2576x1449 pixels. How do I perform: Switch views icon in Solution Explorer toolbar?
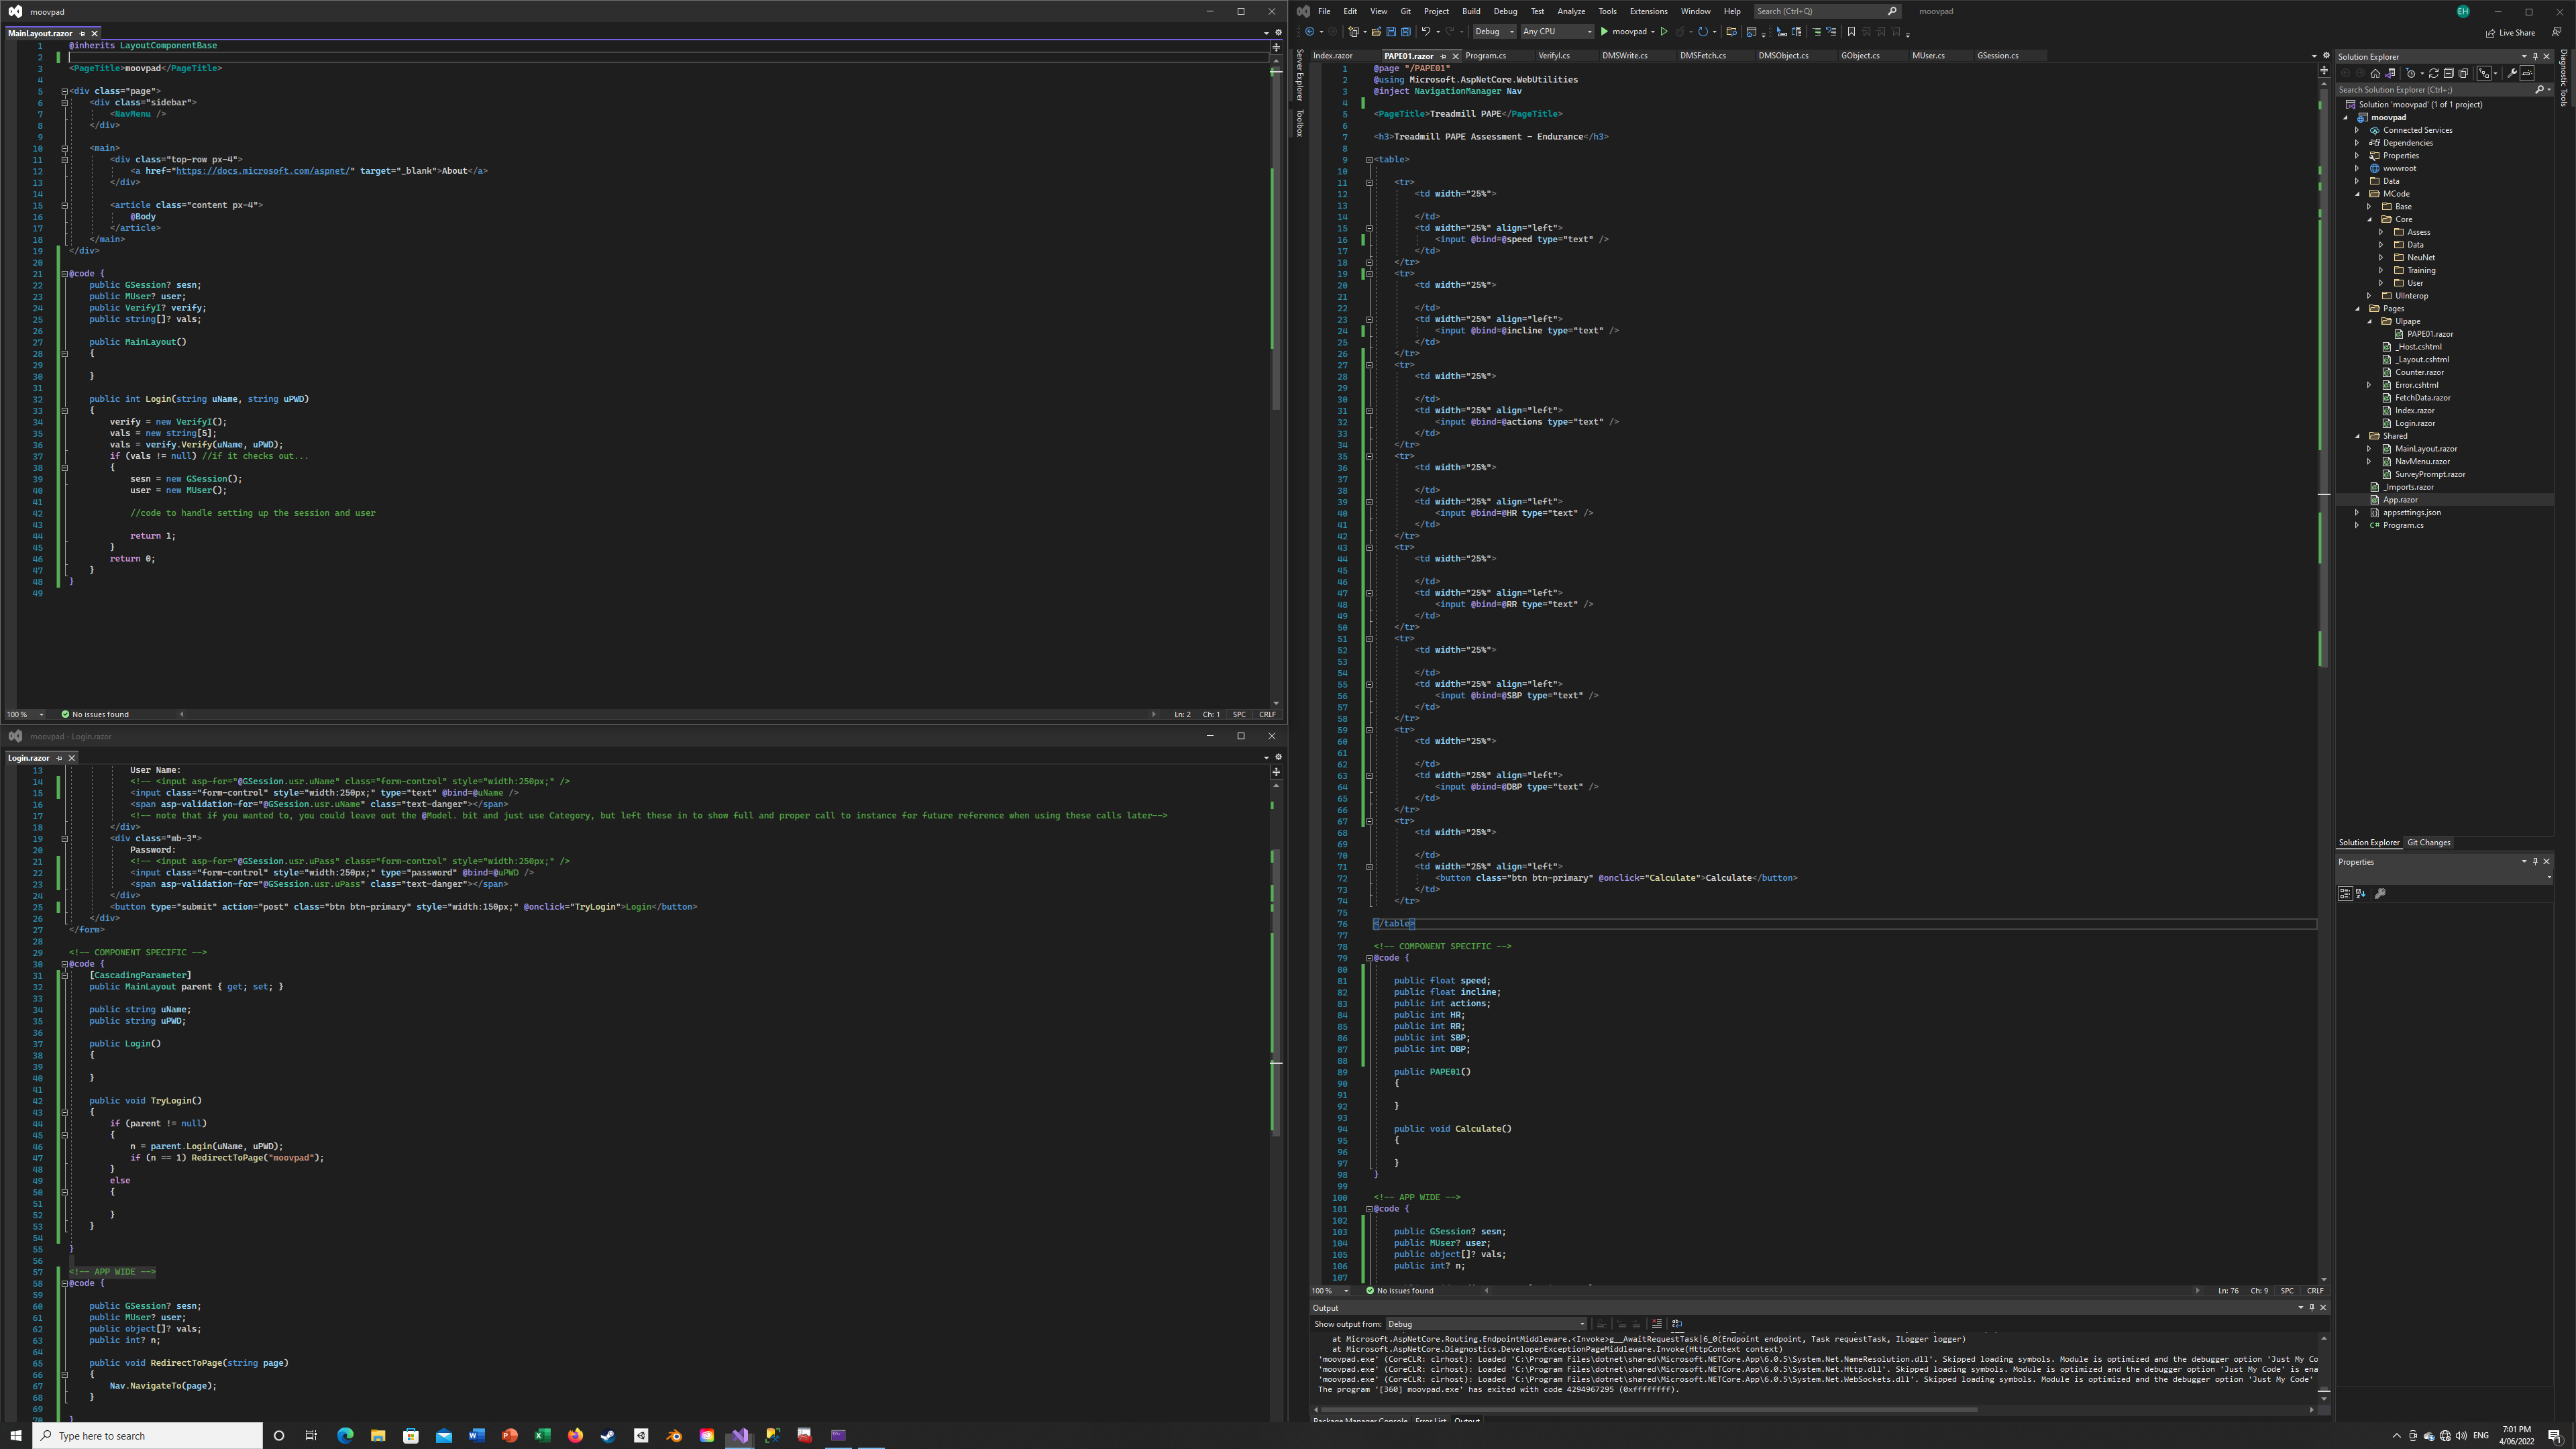tap(2390, 73)
